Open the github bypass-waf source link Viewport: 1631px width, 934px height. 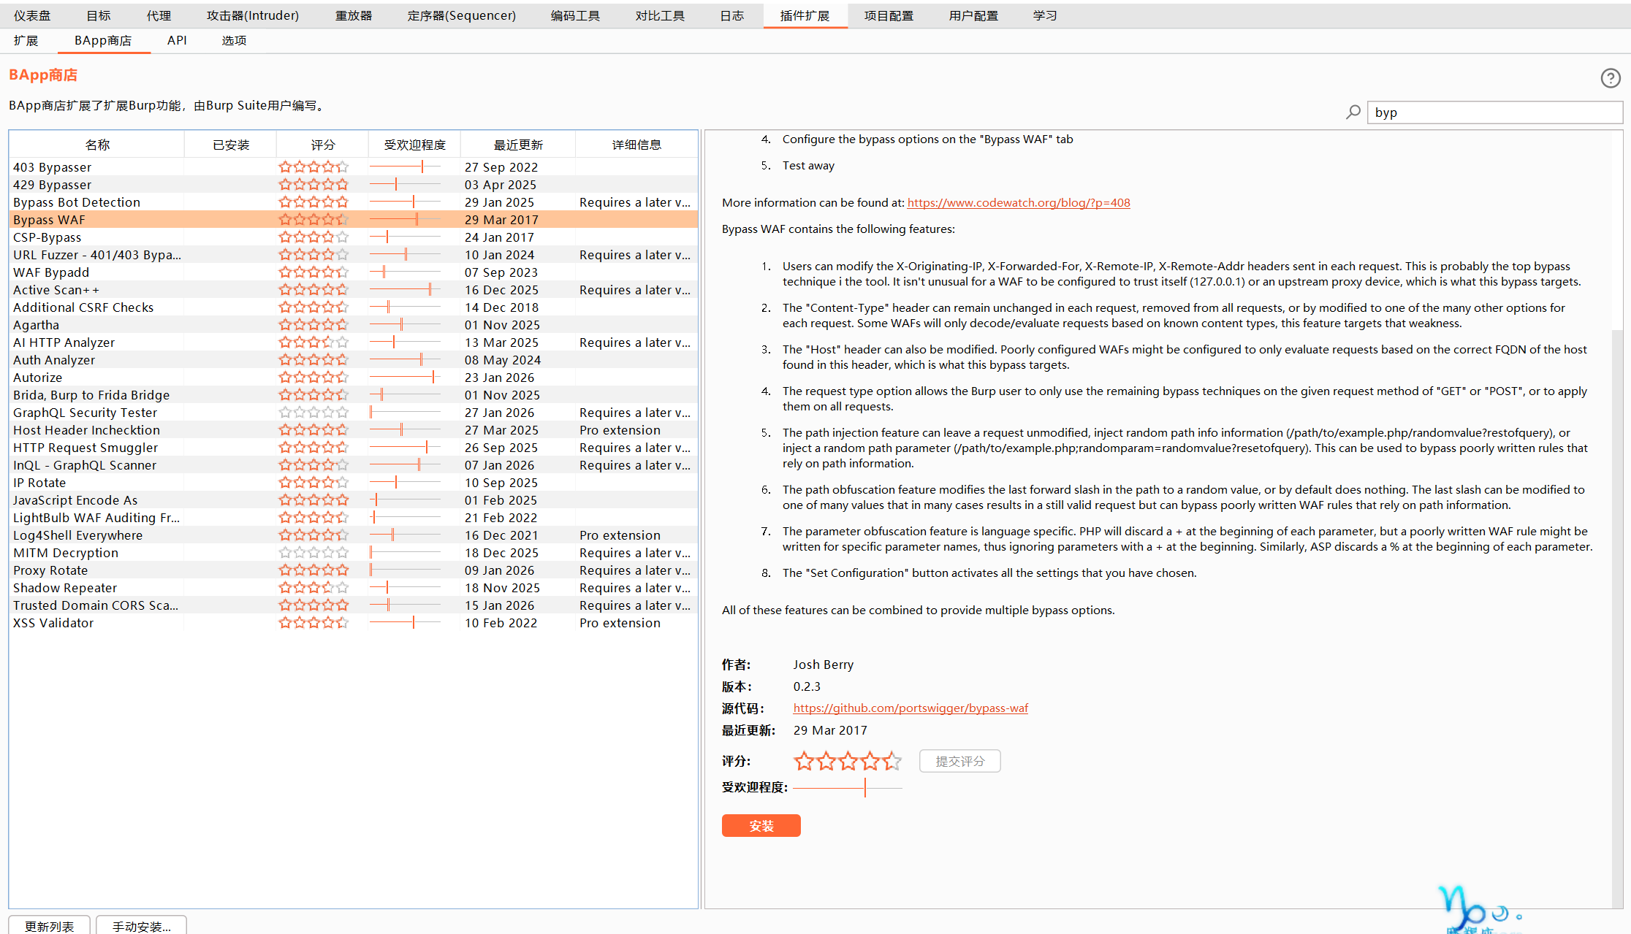pos(910,708)
